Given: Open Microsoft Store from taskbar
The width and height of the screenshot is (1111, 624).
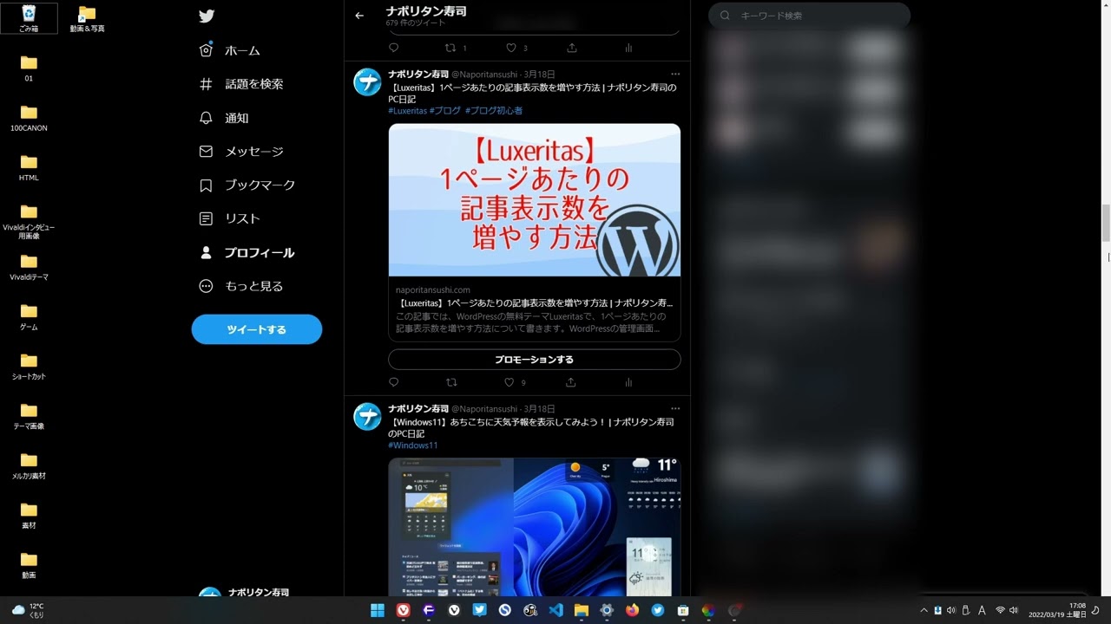Looking at the screenshot, I should [x=683, y=610].
